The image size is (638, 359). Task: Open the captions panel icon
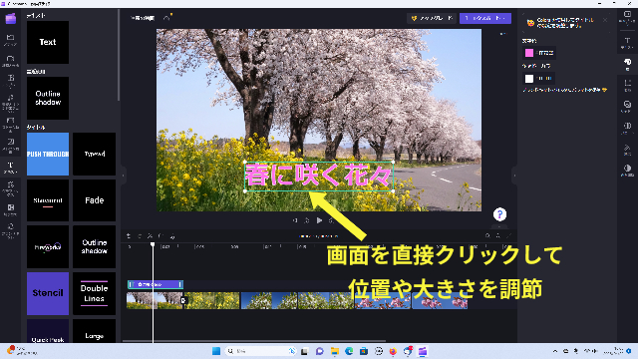[627, 17]
